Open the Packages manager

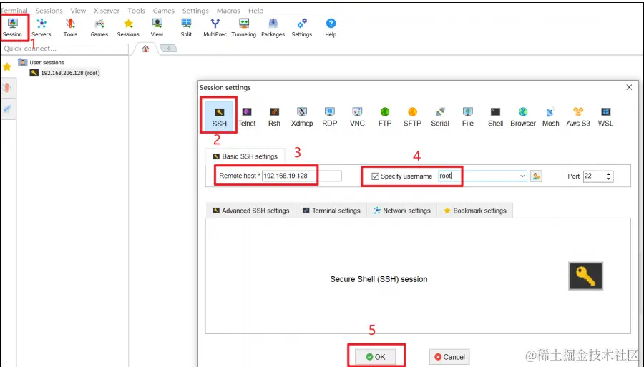point(273,28)
